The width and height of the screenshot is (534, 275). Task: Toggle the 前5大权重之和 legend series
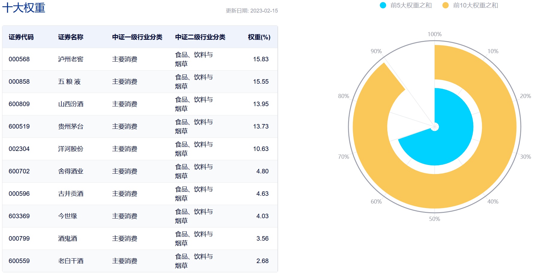(x=411, y=5)
